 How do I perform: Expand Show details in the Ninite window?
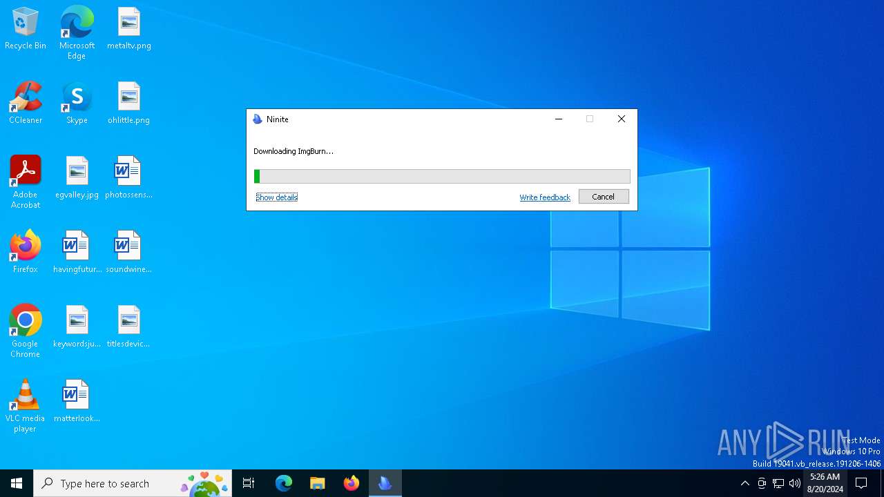tap(276, 197)
